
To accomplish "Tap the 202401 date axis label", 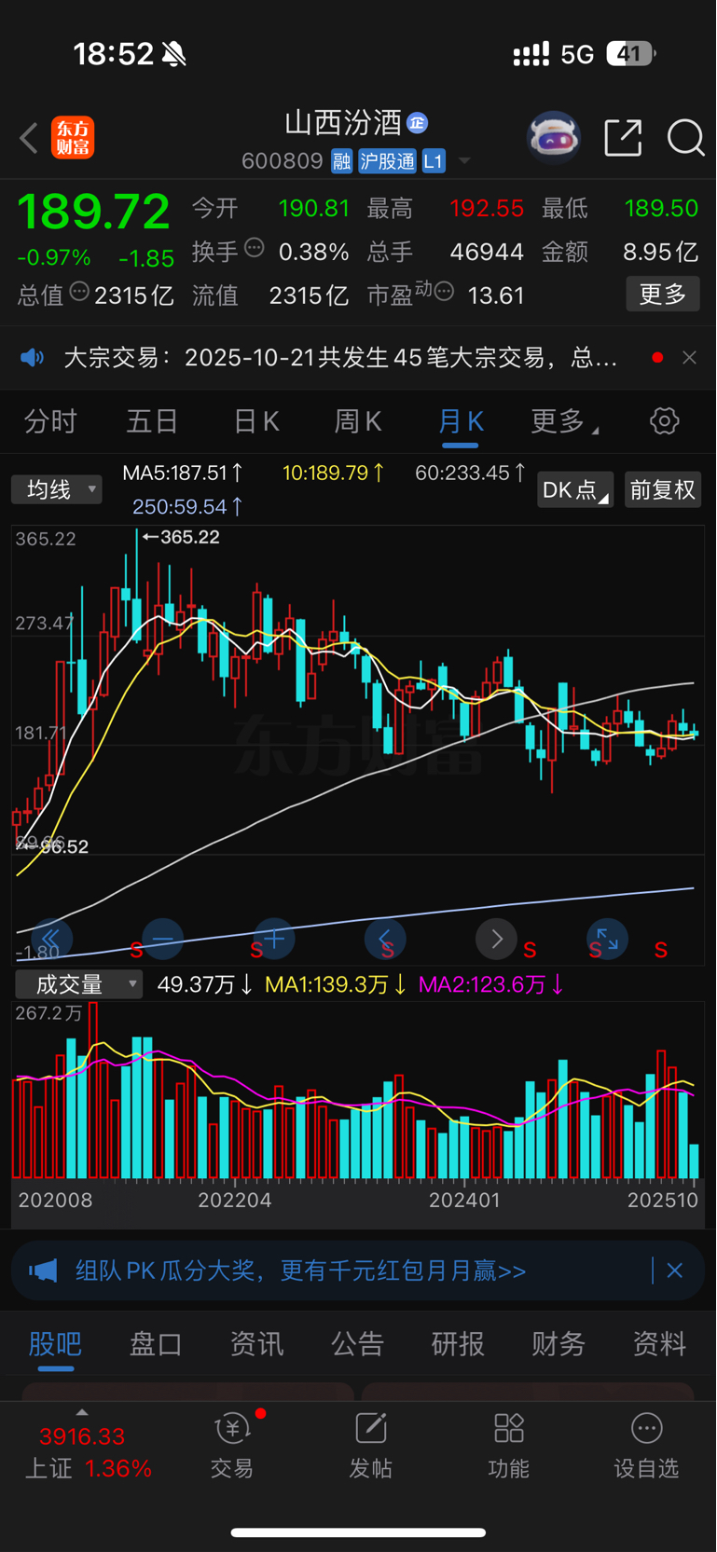I will tap(464, 1200).
